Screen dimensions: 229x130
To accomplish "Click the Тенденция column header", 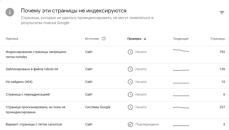I will click(181, 39).
